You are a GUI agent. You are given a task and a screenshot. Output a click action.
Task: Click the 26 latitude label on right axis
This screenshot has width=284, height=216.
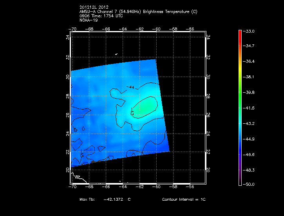[208, 115]
